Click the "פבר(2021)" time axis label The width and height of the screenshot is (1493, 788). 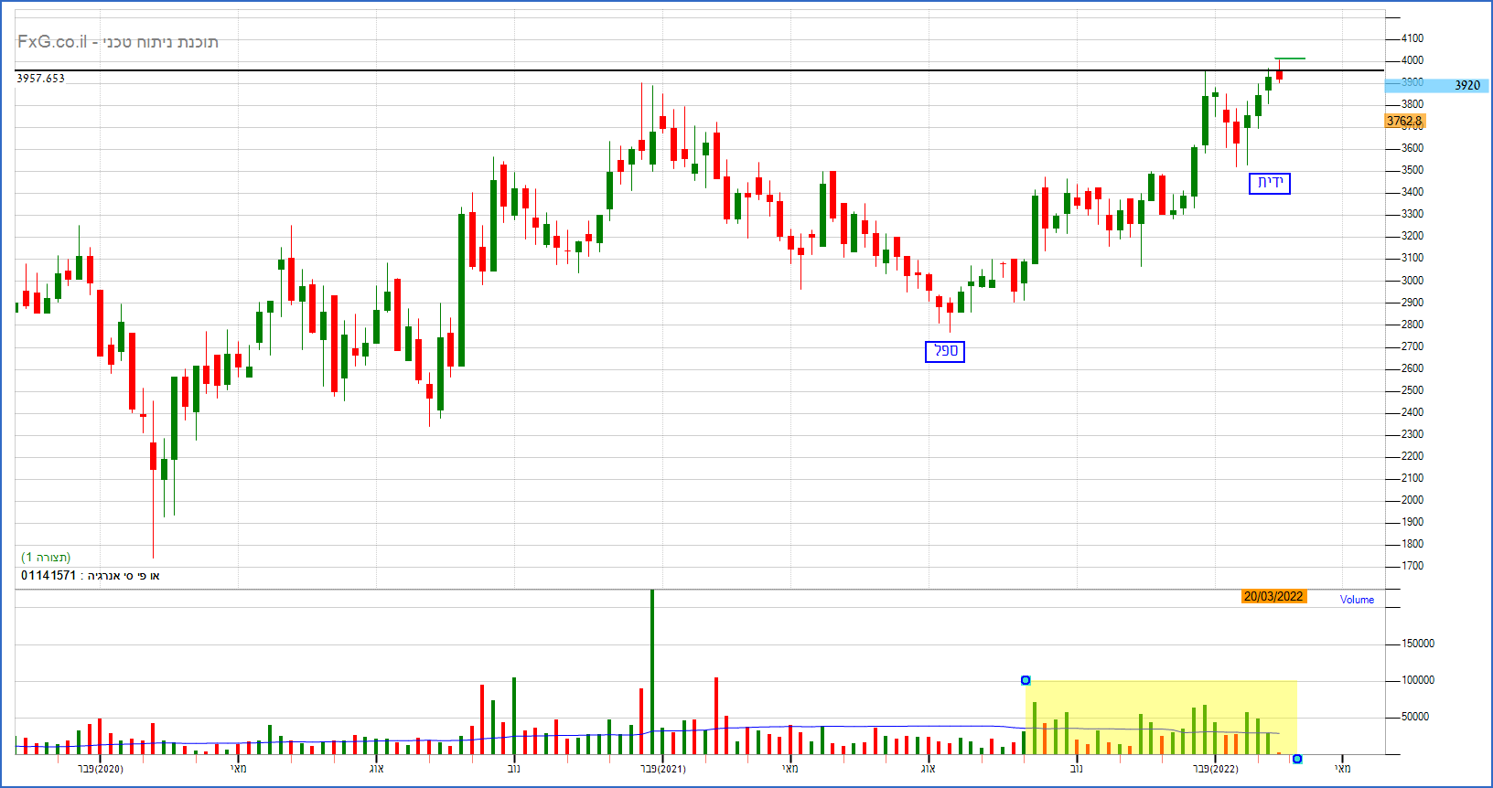tap(663, 769)
